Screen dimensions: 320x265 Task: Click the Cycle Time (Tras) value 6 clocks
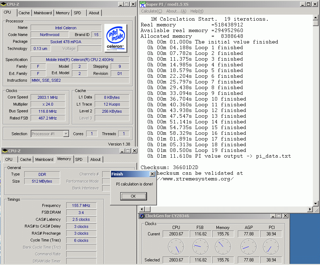point(81,240)
